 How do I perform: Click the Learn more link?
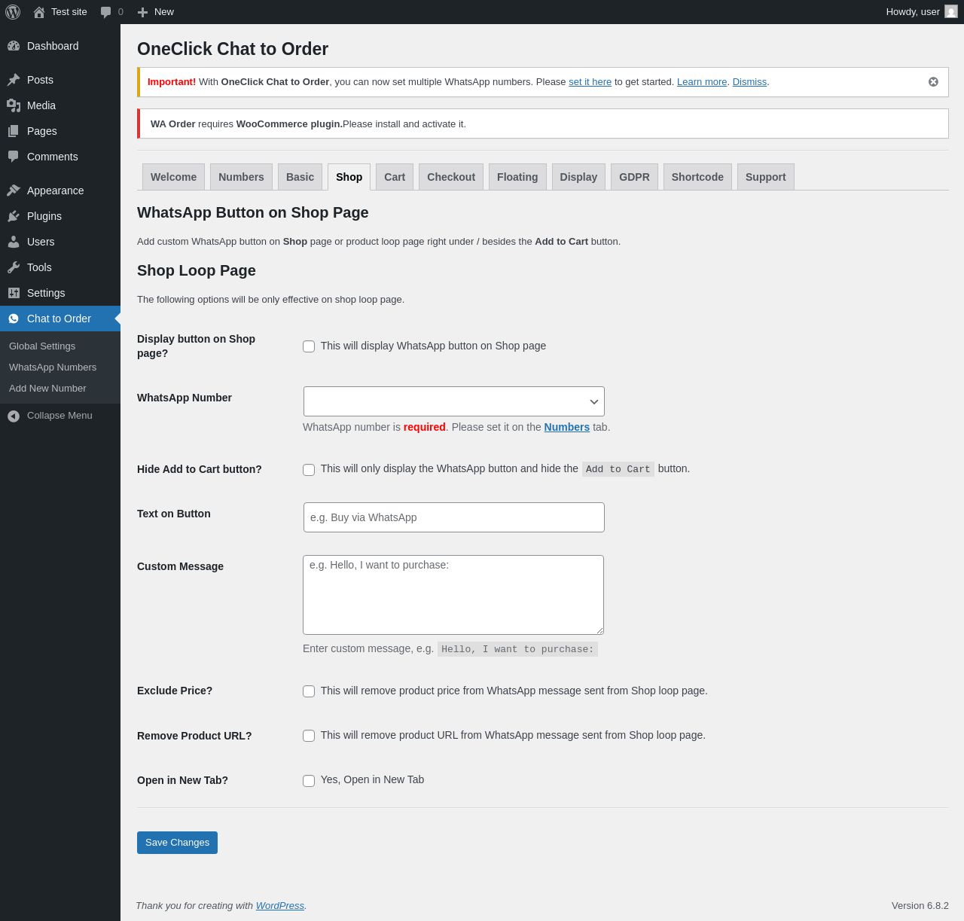[702, 82]
